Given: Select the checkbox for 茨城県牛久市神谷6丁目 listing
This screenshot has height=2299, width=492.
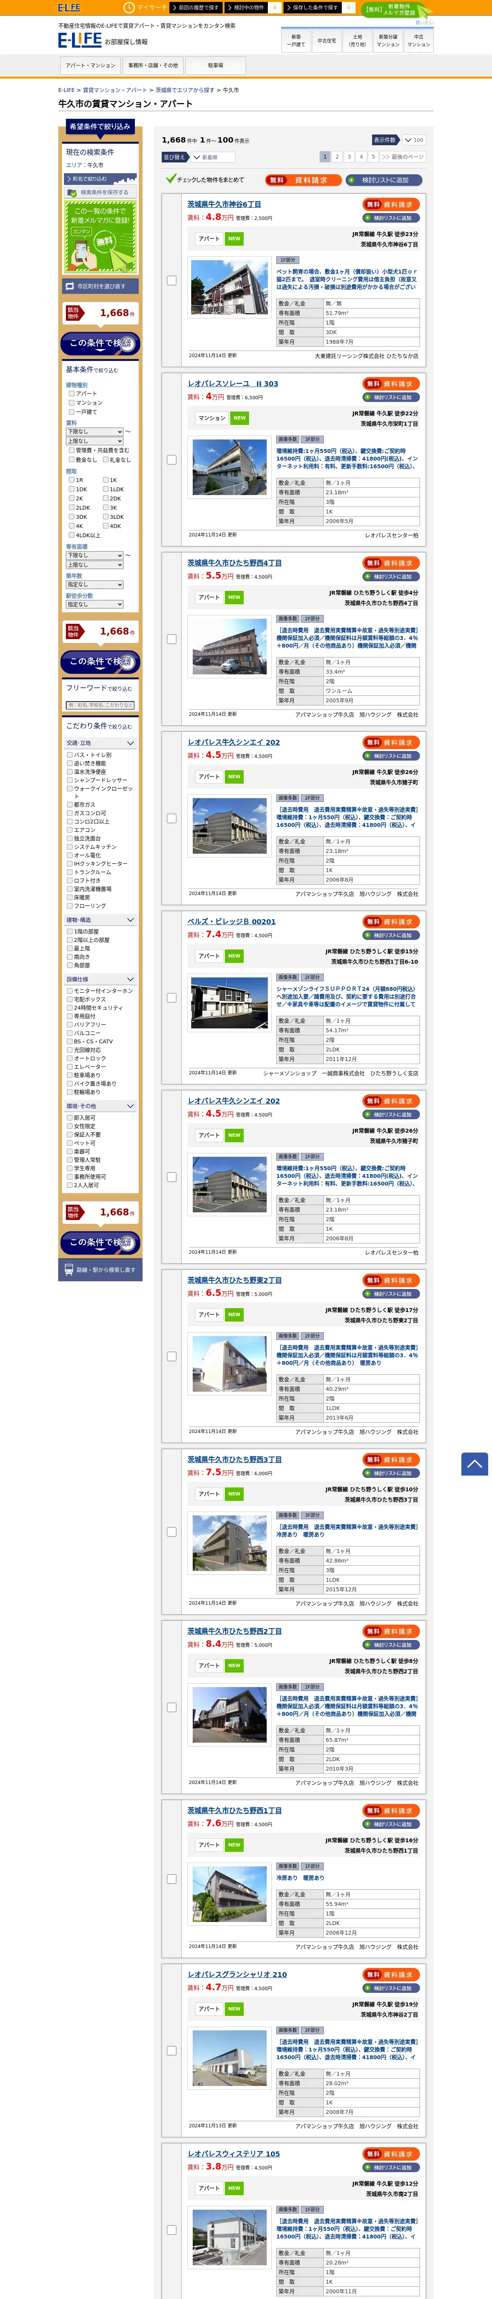Looking at the screenshot, I should 171,280.
